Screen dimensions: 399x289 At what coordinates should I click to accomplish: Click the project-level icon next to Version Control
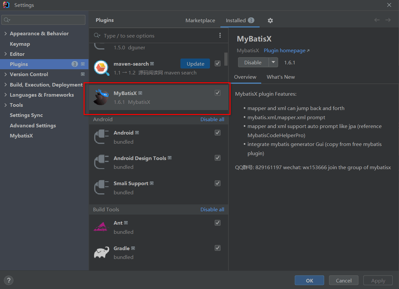point(83,74)
